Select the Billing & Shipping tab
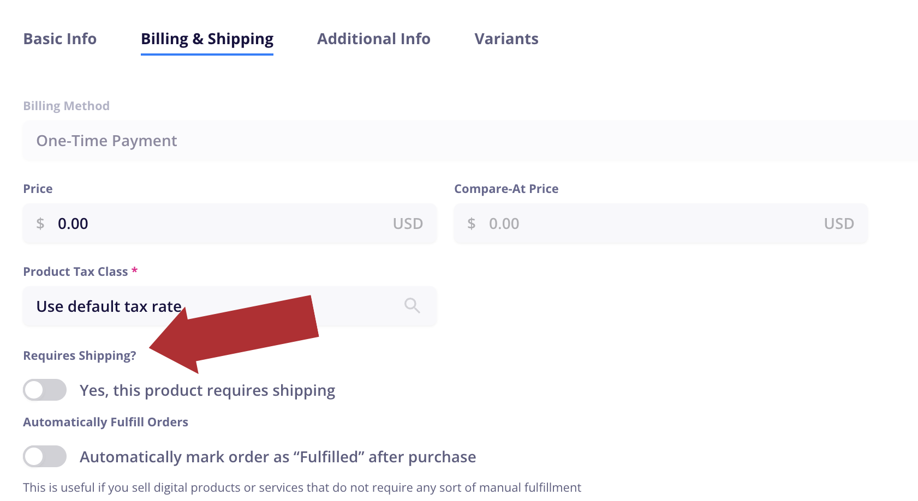 coord(207,39)
